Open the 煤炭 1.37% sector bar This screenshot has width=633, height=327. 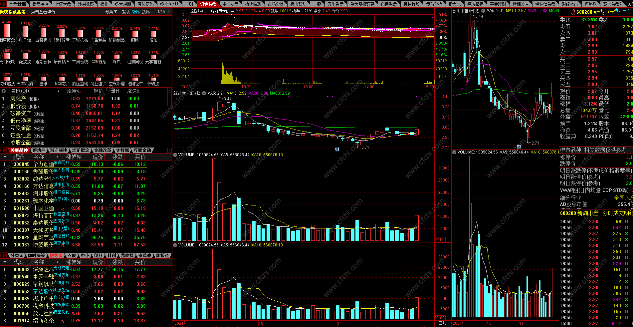click(x=117, y=57)
